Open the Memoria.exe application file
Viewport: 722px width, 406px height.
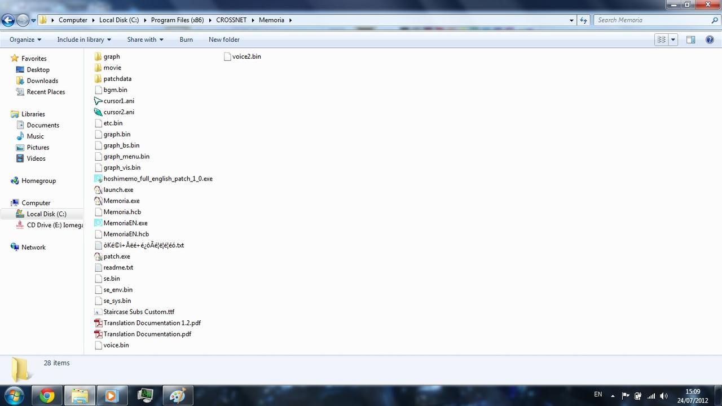point(121,201)
